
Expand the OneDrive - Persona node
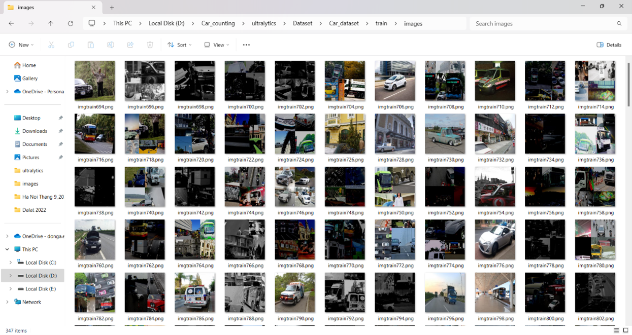pyautogui.click(x=7, y=92)
